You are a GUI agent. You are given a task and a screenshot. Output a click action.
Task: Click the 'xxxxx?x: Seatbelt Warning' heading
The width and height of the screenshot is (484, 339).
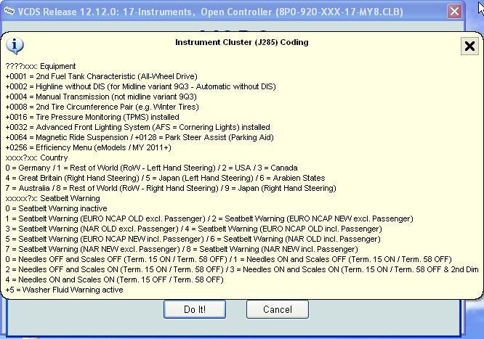point(52,199)
